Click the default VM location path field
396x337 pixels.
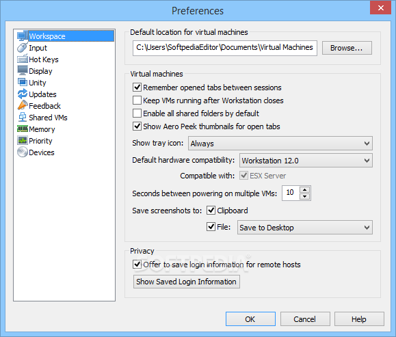pos(225,48)
